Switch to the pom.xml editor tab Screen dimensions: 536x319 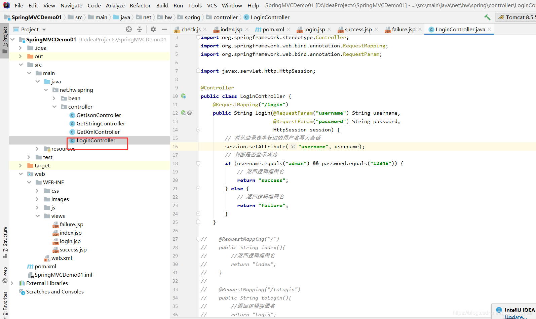(x=273, y=30)
